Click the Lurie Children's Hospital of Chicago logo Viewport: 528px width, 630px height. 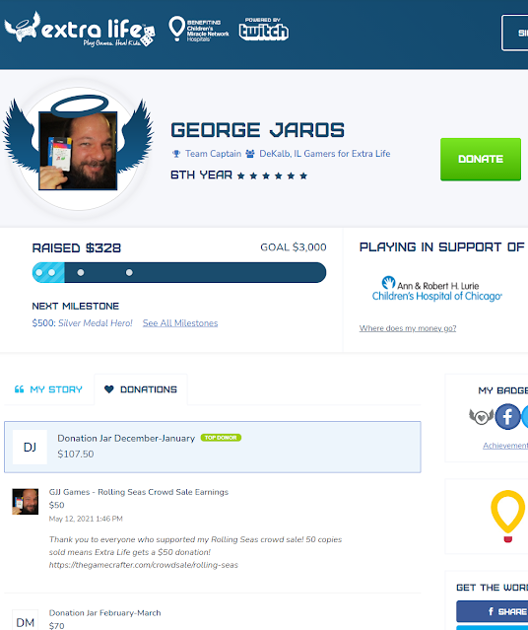436,289
